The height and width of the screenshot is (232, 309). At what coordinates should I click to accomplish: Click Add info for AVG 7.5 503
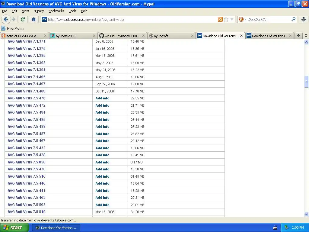(102, 205)
